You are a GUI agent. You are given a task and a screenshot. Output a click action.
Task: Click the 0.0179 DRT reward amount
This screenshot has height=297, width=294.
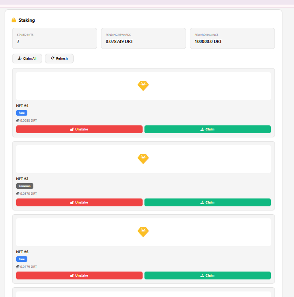[28, 266]
